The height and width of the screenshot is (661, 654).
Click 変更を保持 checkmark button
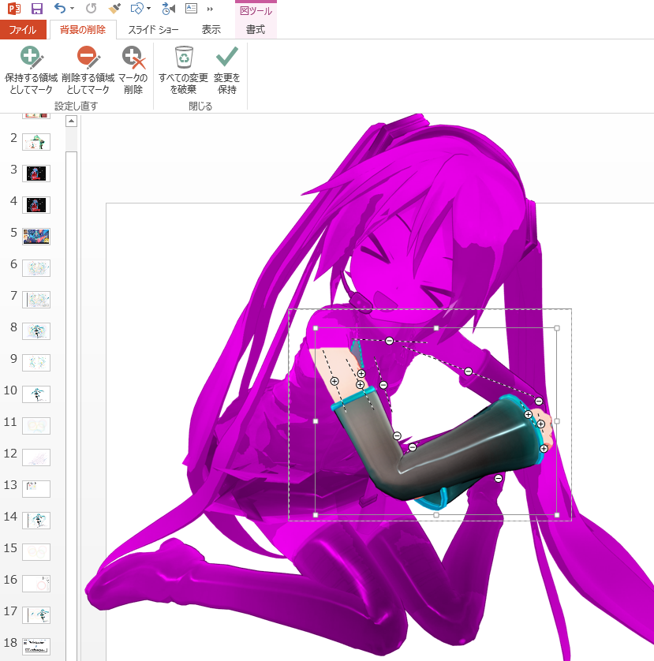(x=227, y=70)
